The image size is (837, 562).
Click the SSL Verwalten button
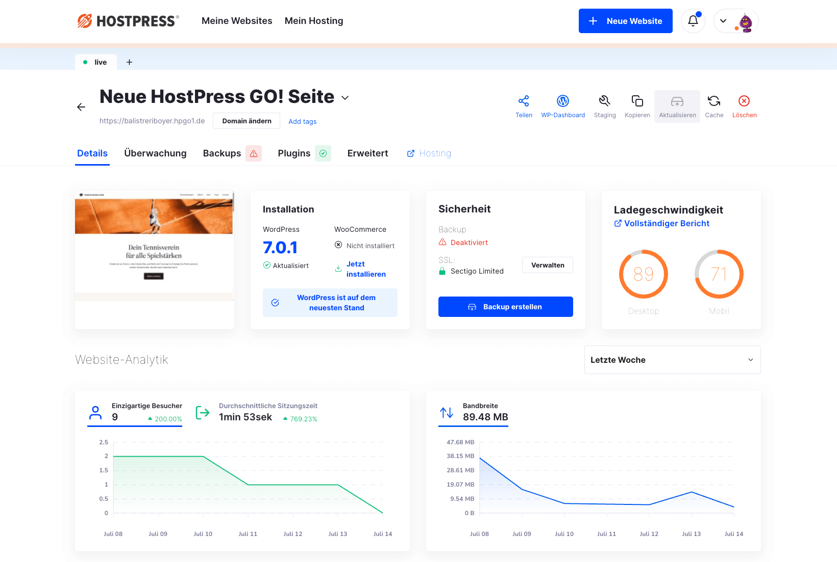point(548,265)
